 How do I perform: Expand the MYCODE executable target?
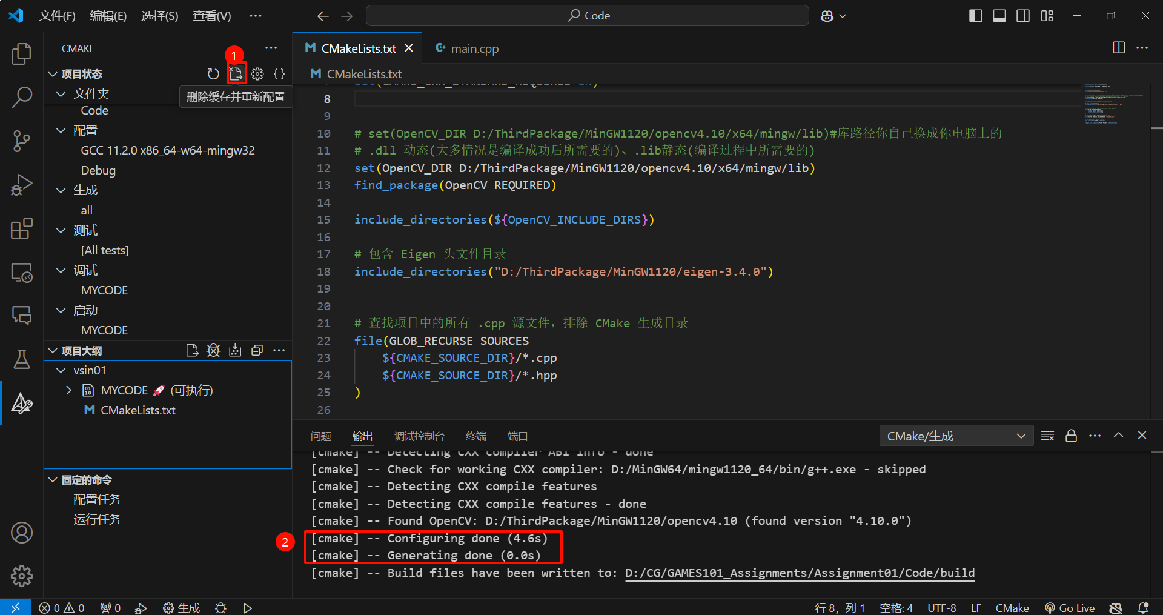[x=68, y=390]
